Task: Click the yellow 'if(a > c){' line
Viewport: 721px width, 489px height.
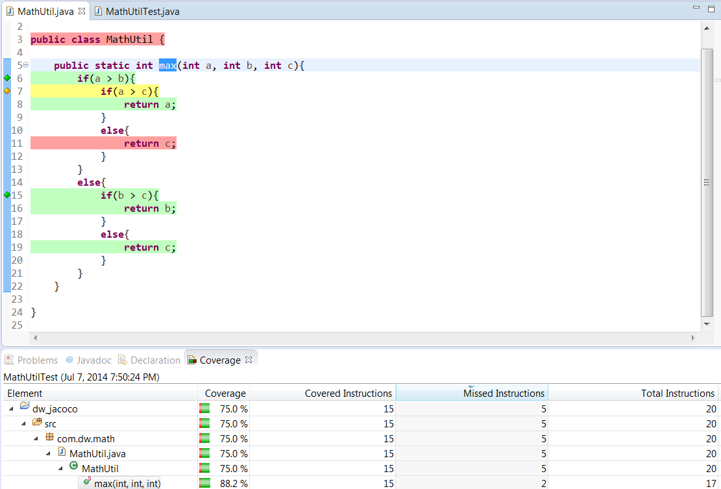Action: (129, 92)
